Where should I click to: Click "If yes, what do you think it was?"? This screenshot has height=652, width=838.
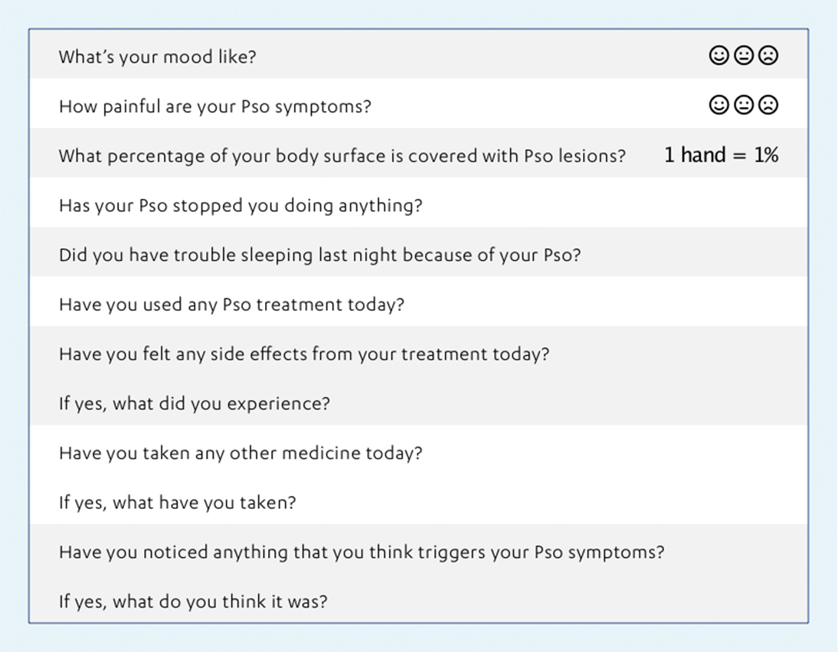tap(192, 601)
